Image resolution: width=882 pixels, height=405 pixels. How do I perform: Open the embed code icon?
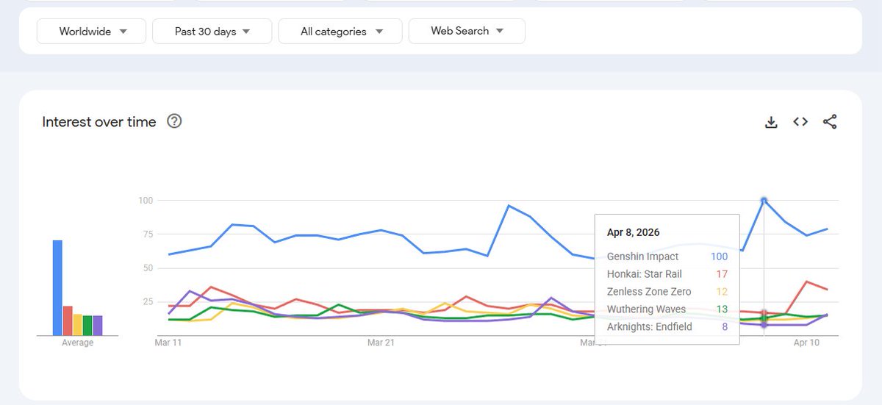[x=800, y=122]
